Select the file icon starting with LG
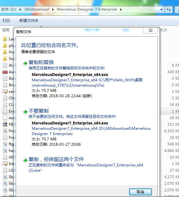The image size is (179, 197). [x=5, y=170]
